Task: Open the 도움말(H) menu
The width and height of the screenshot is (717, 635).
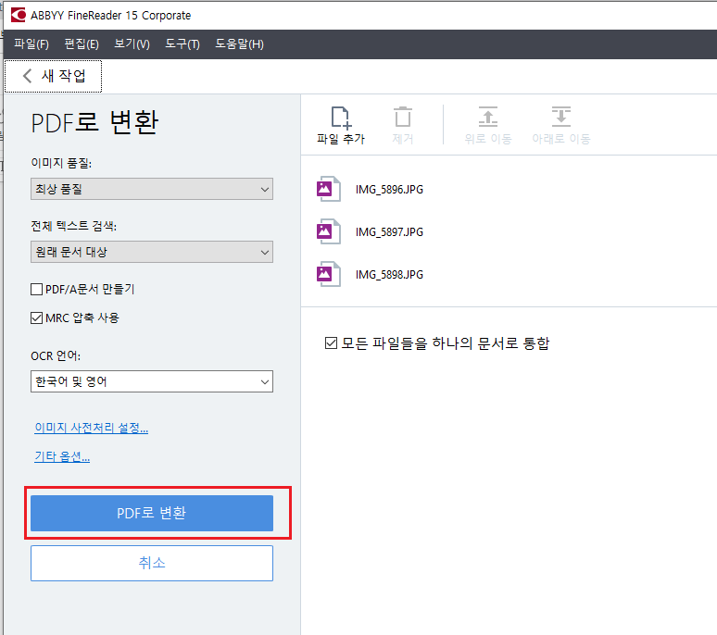Action: 239,44
